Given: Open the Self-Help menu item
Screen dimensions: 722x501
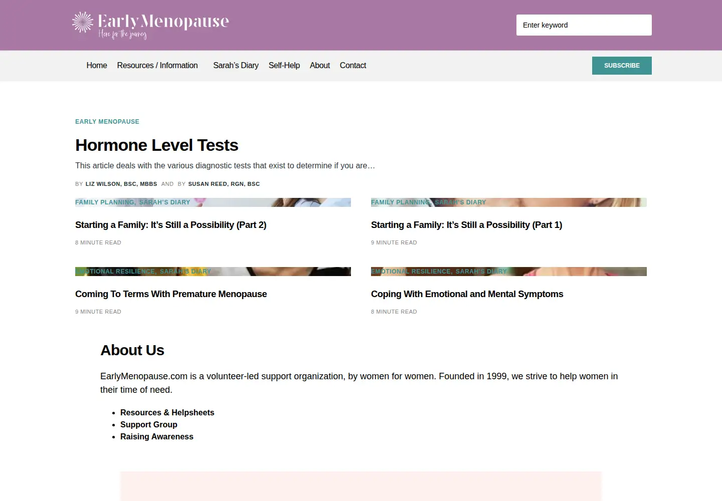Looking at the screenshot, I should point(284,66).
